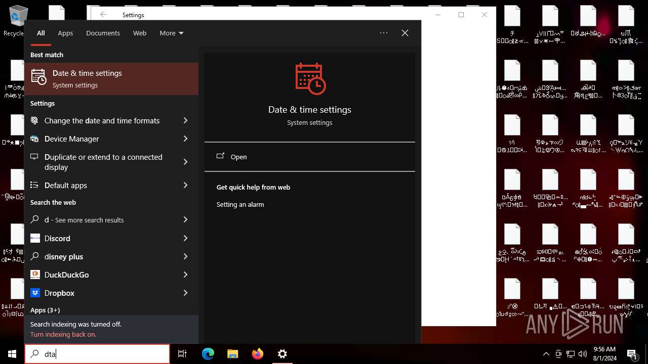Switch to Documents search tab
The height and width of the screenshot is (364, 648).
[103, 33]
